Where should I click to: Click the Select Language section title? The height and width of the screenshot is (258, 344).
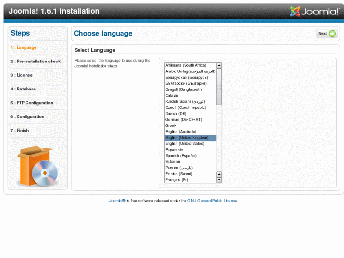[95, 50]
